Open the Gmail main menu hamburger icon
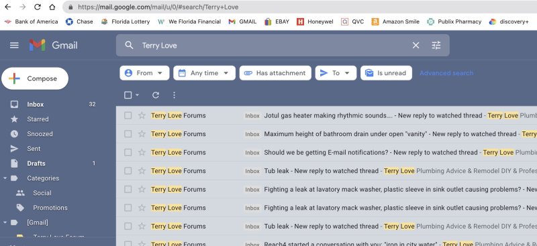 [x=14, y=45]
